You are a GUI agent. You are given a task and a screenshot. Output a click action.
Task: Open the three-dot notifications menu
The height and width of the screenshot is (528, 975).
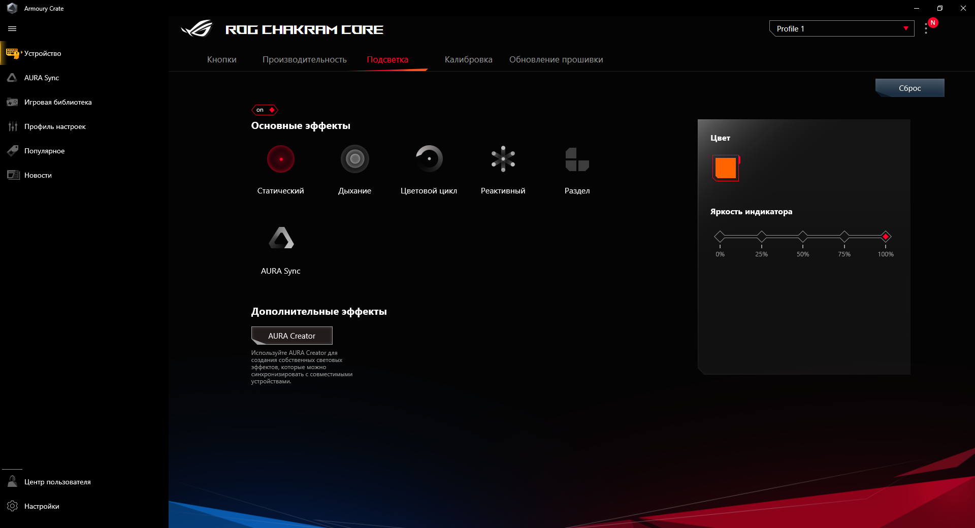[x=926, y=29]
